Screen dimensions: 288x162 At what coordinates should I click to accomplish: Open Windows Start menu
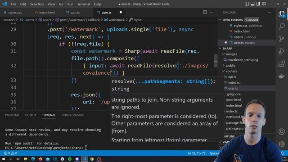pos(4,159)
